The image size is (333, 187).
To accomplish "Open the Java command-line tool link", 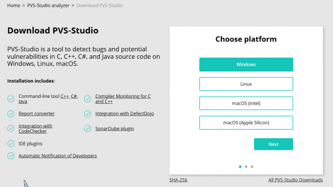I will coord(23,101).
